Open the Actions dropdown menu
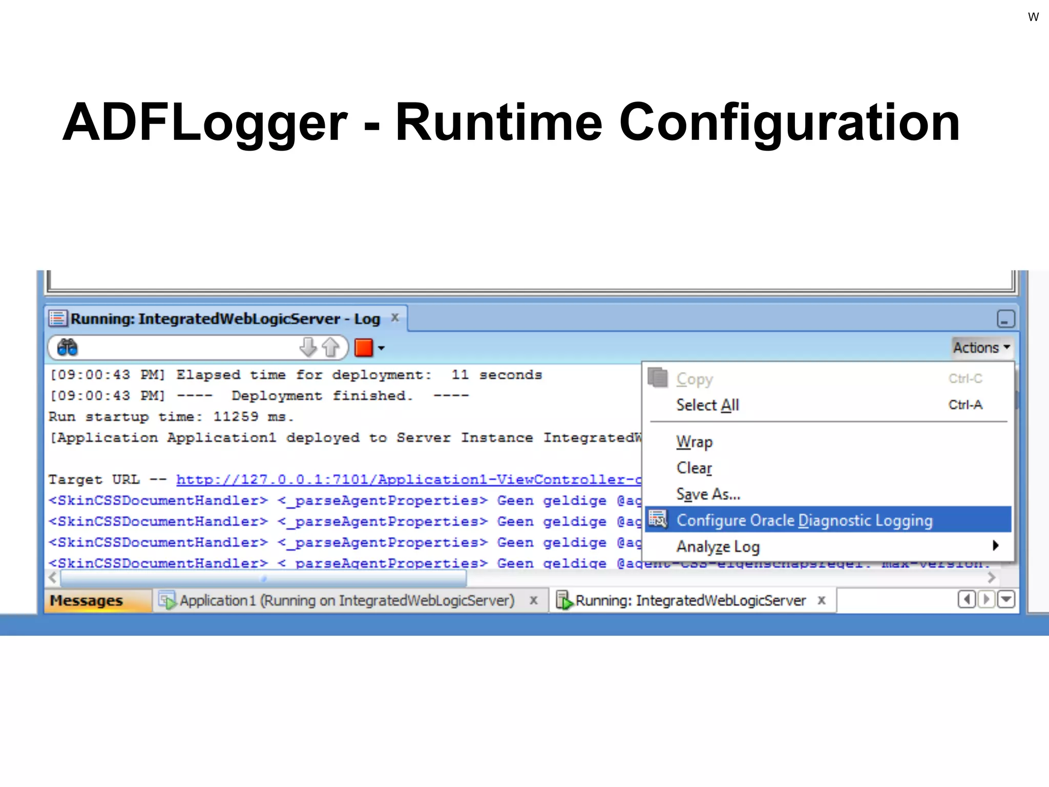This screenshot has height=787, width=1049. point(981,347)
